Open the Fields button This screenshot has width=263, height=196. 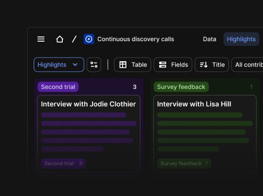173,65
